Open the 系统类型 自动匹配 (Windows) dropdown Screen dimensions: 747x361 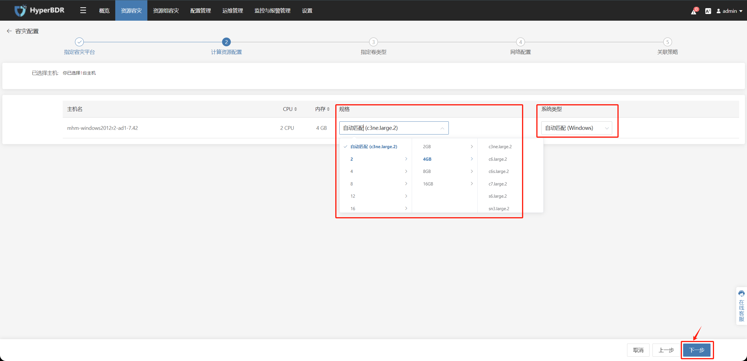[x=577, y=128]
